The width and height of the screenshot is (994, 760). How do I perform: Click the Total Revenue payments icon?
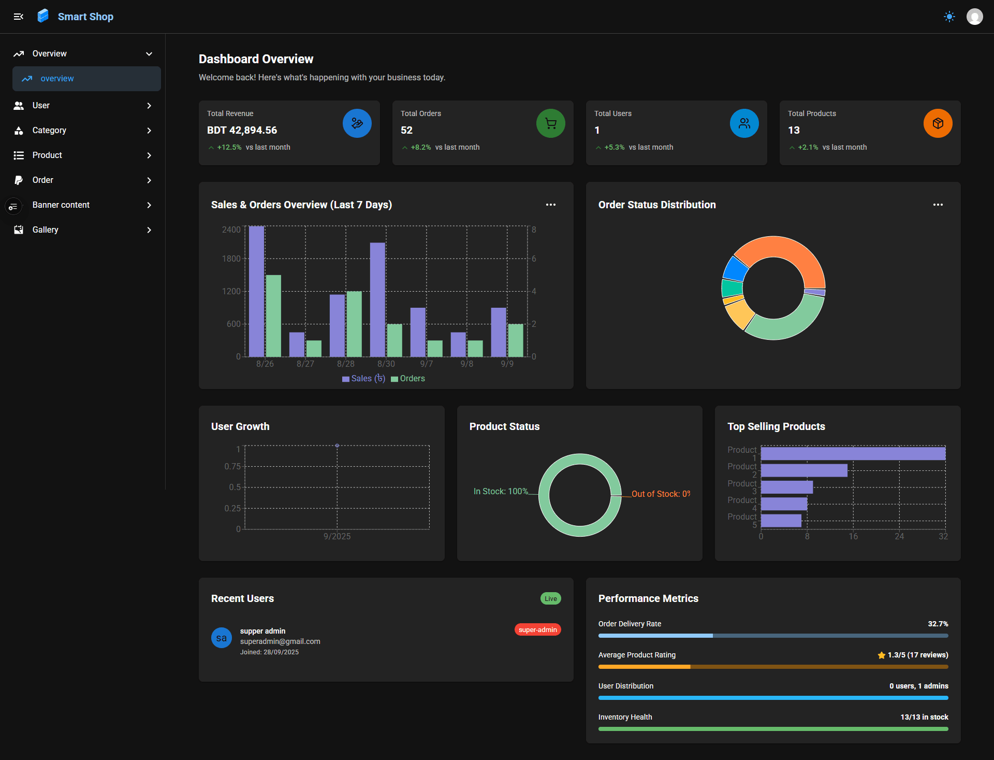click(357, 123)
